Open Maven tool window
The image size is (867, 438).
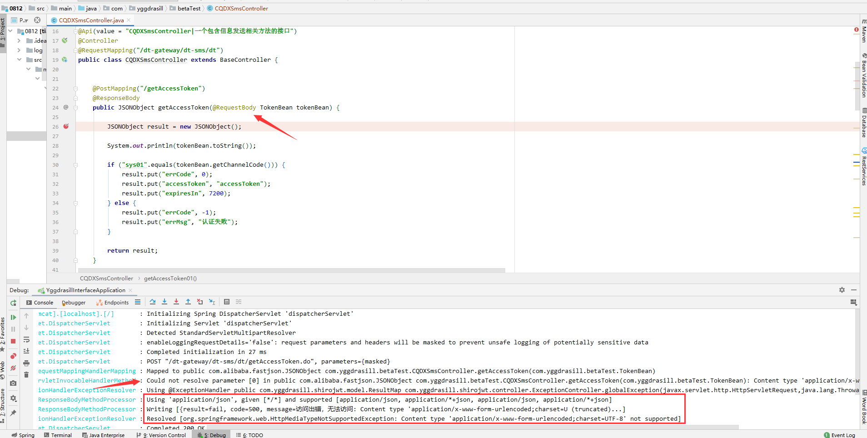coord(864,31)
